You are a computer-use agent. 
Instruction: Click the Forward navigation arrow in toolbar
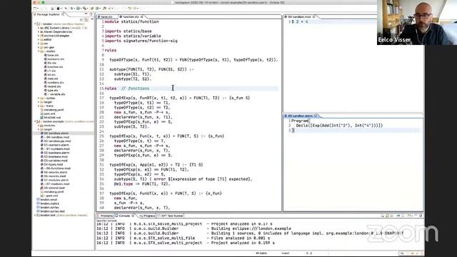[x=136, y=9]
